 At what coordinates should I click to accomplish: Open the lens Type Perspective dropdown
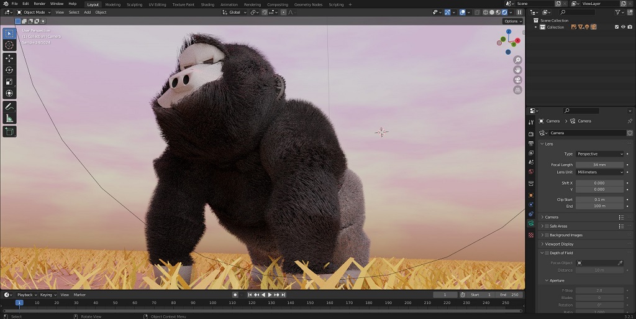[599, 154]
